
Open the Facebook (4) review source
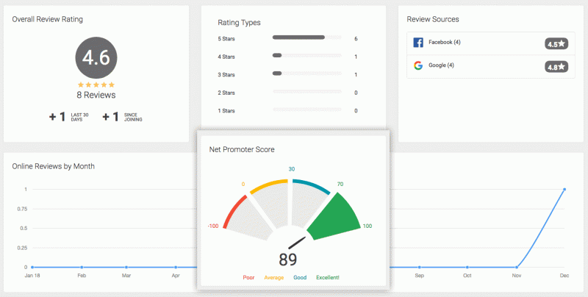point(491,43)
